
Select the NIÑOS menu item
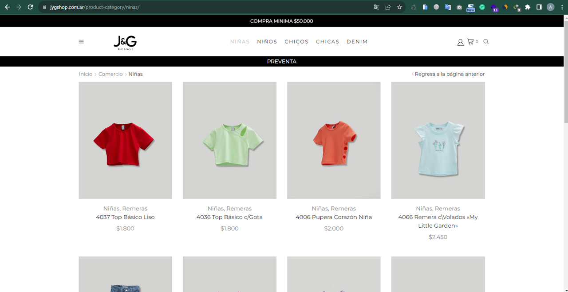click(x=267, y=42)
